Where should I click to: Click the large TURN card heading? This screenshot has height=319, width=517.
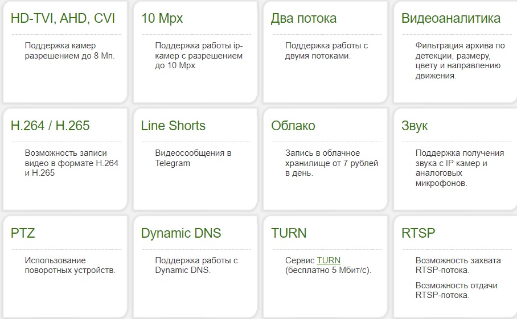pos(289,233)
